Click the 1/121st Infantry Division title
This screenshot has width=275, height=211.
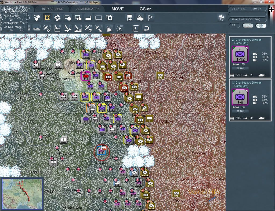point(247,83)
